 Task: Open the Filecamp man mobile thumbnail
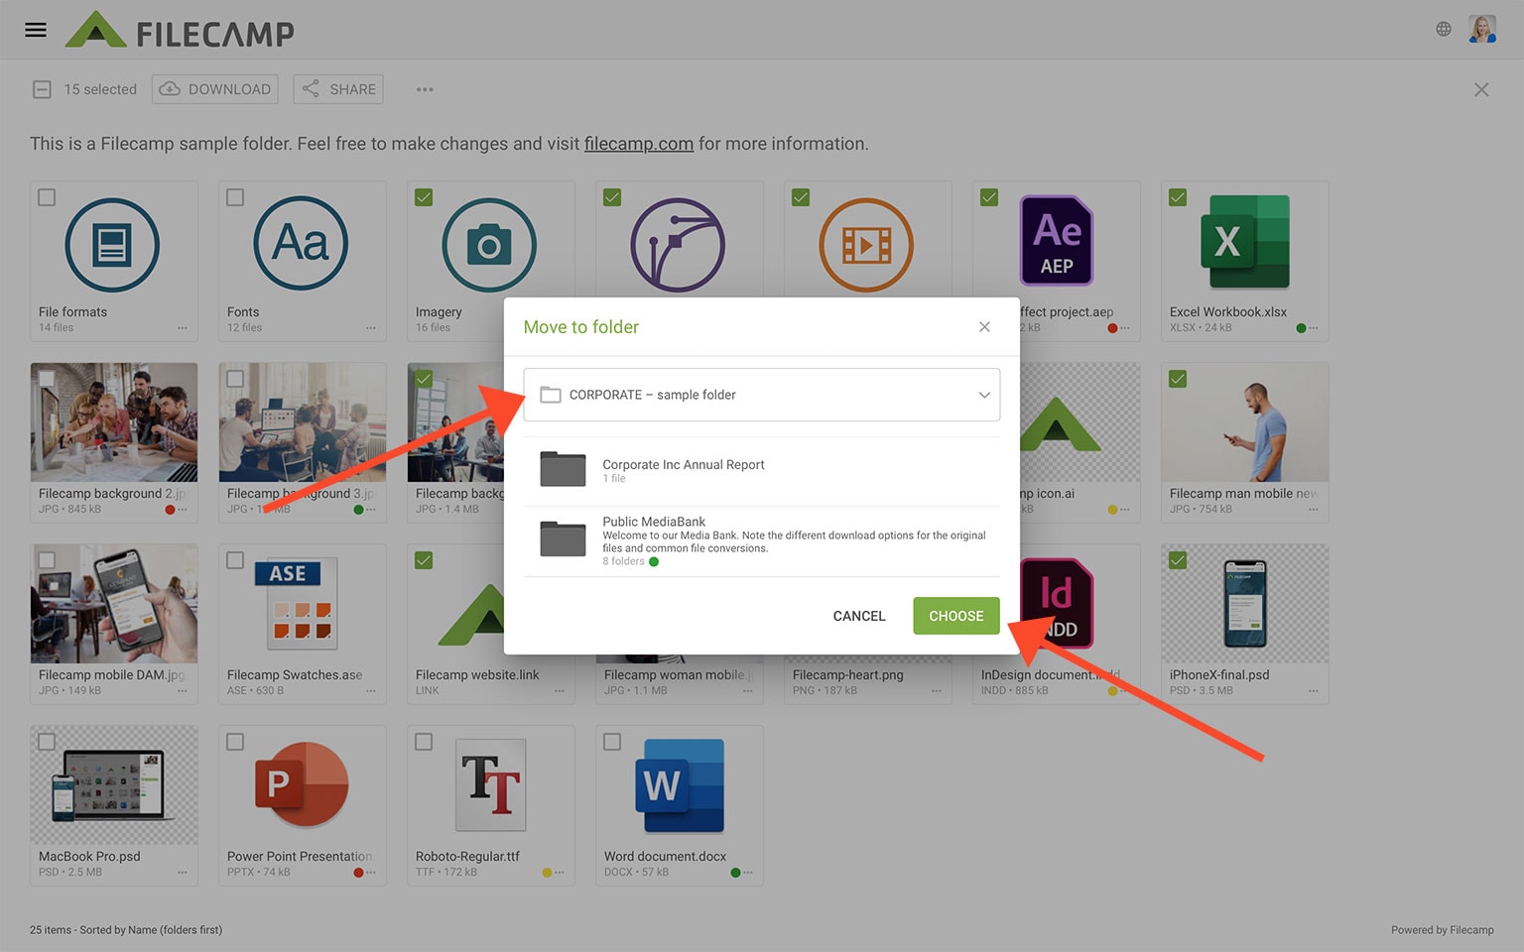[x=1245, y=422]
